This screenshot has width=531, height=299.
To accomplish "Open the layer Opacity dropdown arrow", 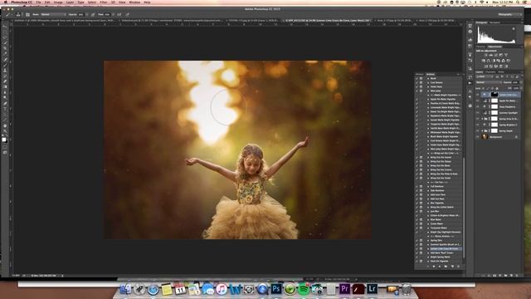I will coord(520,82).
